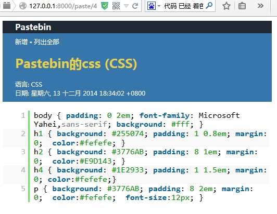Viewport: 277px width, 214px height.
Task: Open the bookmarks list icon
Action: [242, 6]
